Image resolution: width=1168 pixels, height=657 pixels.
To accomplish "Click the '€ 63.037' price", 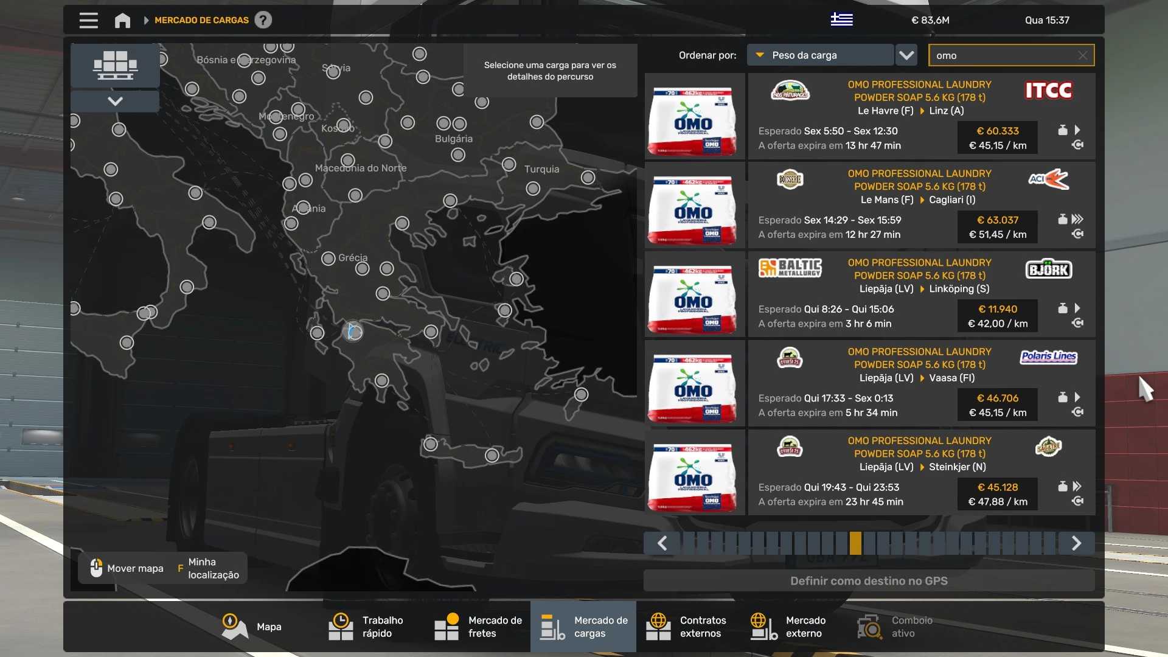I will coord(998,220).
